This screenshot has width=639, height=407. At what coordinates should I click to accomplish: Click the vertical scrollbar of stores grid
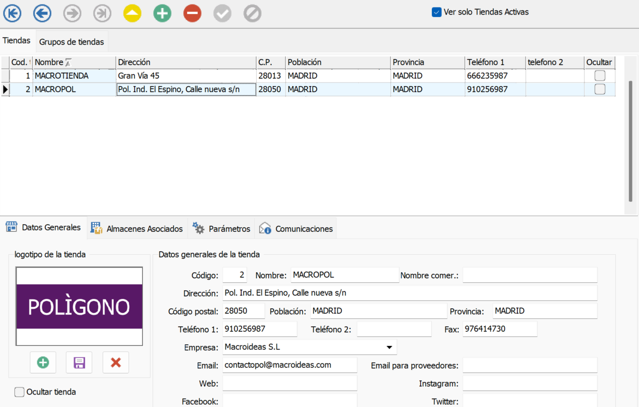631,141
